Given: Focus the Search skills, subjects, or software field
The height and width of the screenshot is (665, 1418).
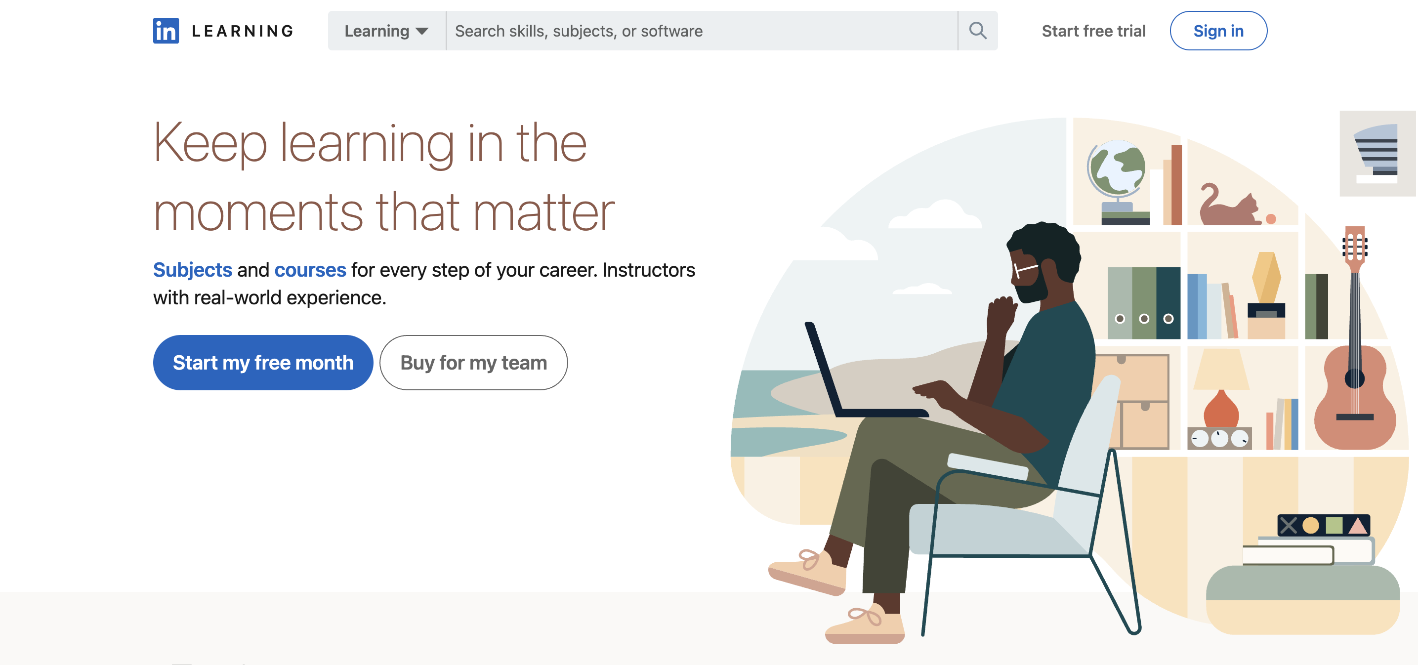Looking at the screenshot, I should 702,31.
